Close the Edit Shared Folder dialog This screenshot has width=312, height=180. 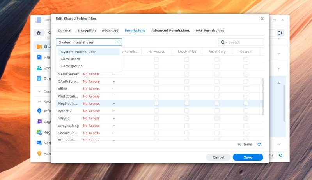click(x=262, y=19)
